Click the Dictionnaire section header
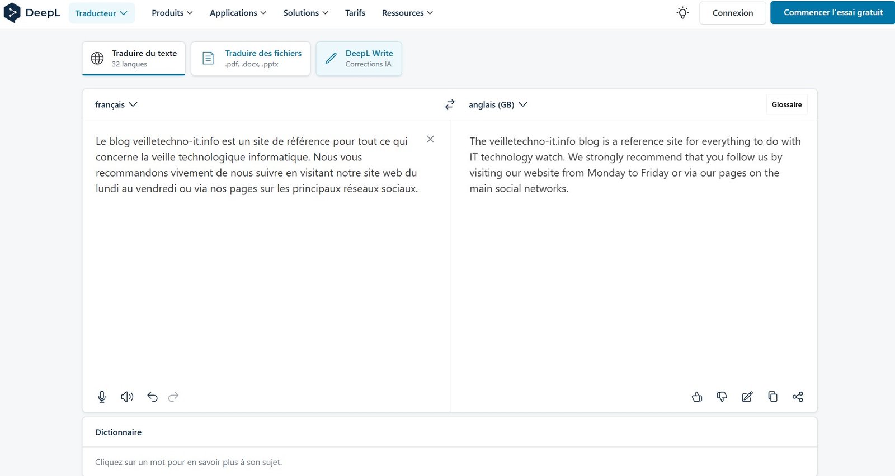 [118, 432]
